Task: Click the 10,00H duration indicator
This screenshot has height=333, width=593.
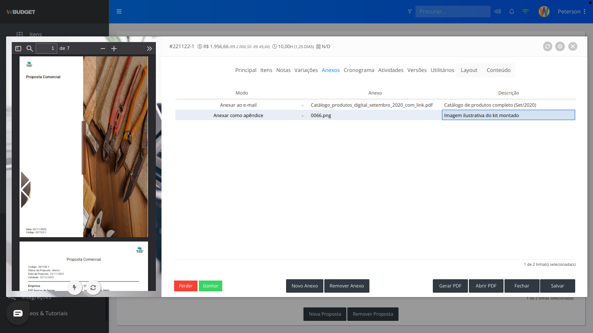Action: click(x=293, y=46)
